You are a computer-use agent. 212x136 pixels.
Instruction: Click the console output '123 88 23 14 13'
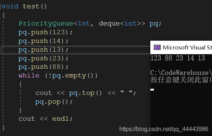pyautogui.click(x=178, y=58)
